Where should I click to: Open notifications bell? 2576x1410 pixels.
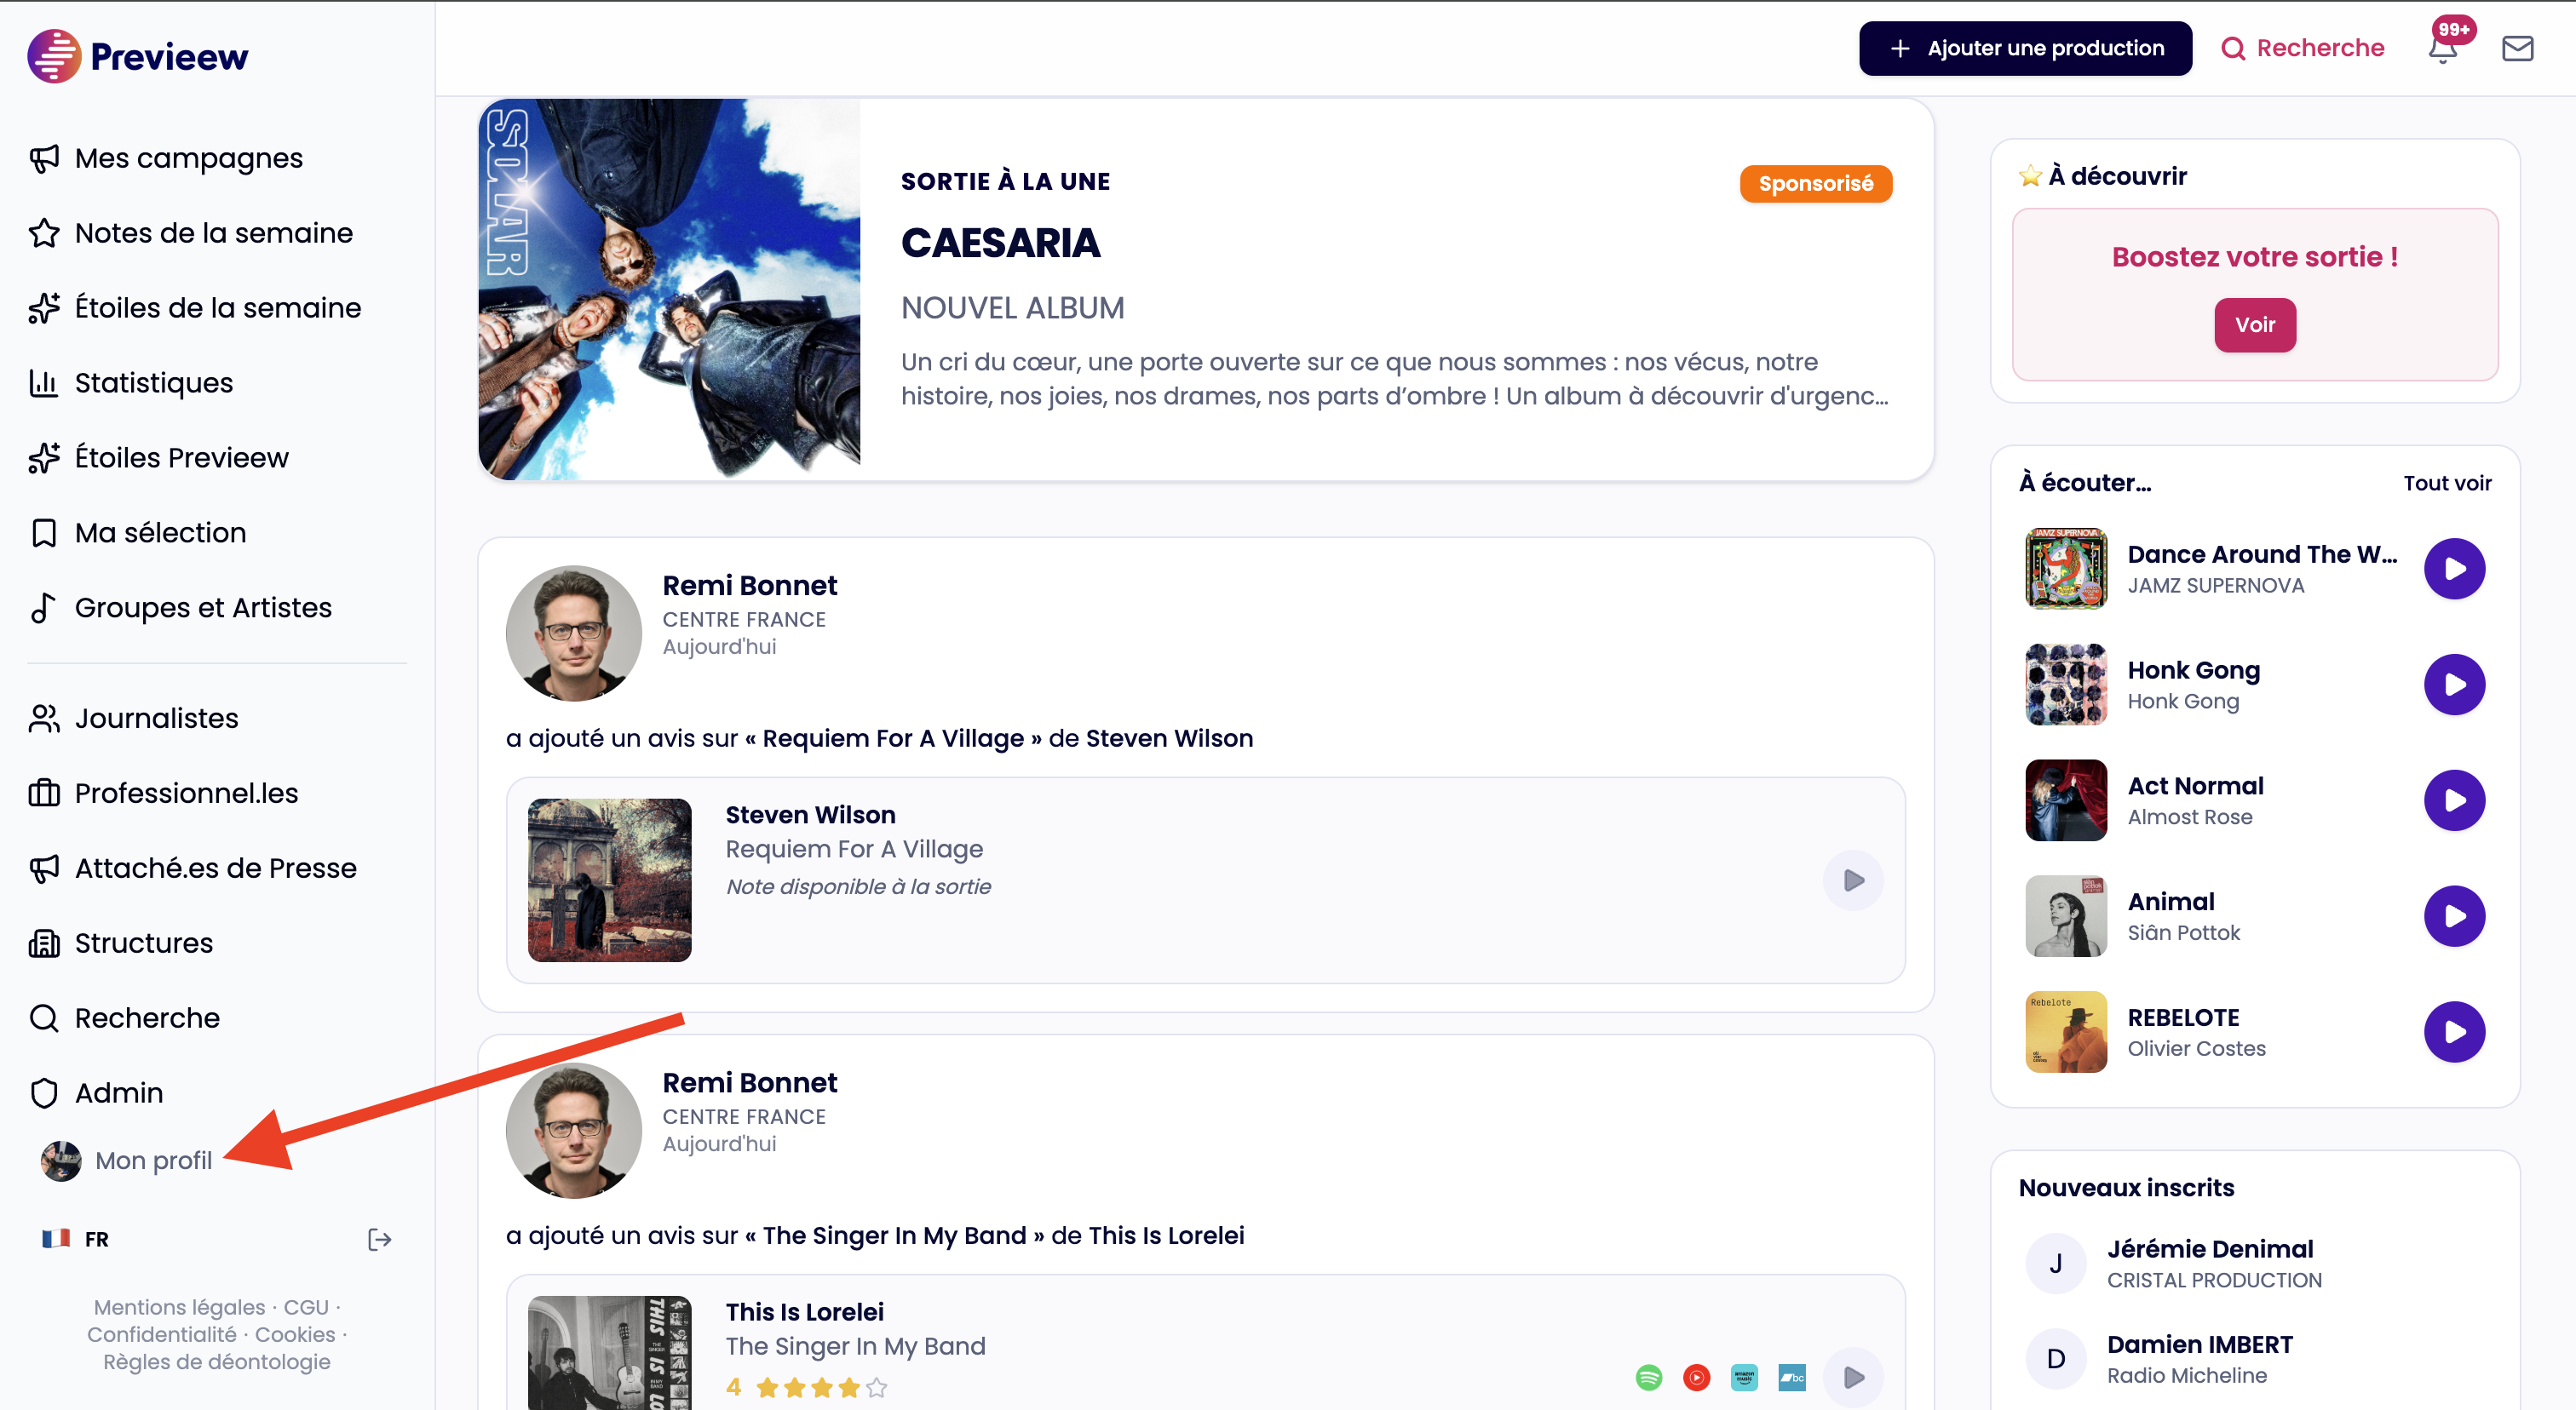point(2443,48)
